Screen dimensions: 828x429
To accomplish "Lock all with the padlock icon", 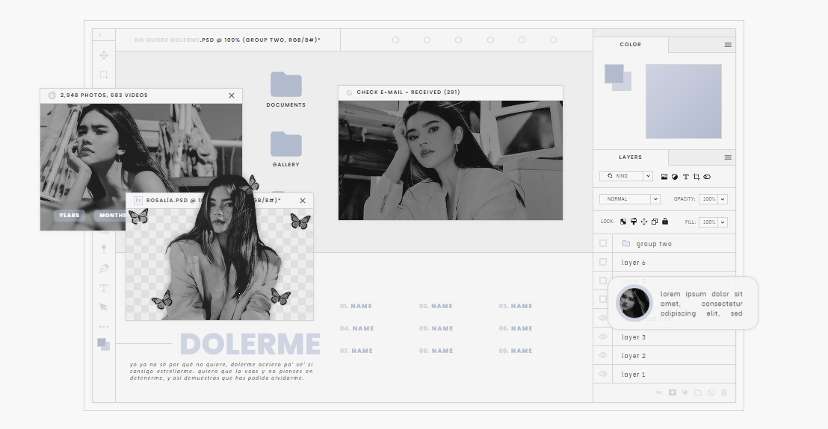I will (665, 222).
